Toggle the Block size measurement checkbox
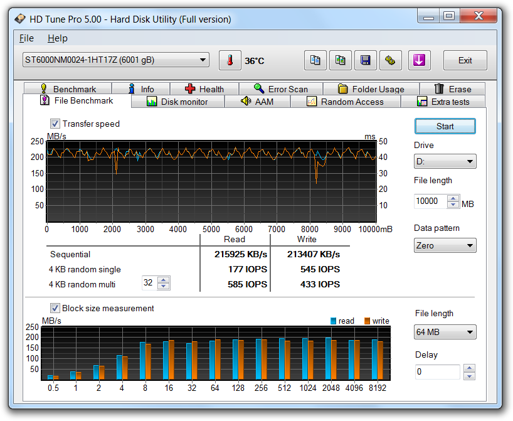Screen dimensions: 513x421 55,308
